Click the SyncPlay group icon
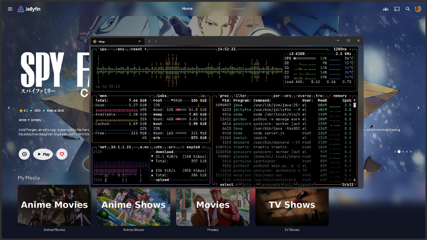The width and height of the screenshot is (427, 240). point(385,9)
